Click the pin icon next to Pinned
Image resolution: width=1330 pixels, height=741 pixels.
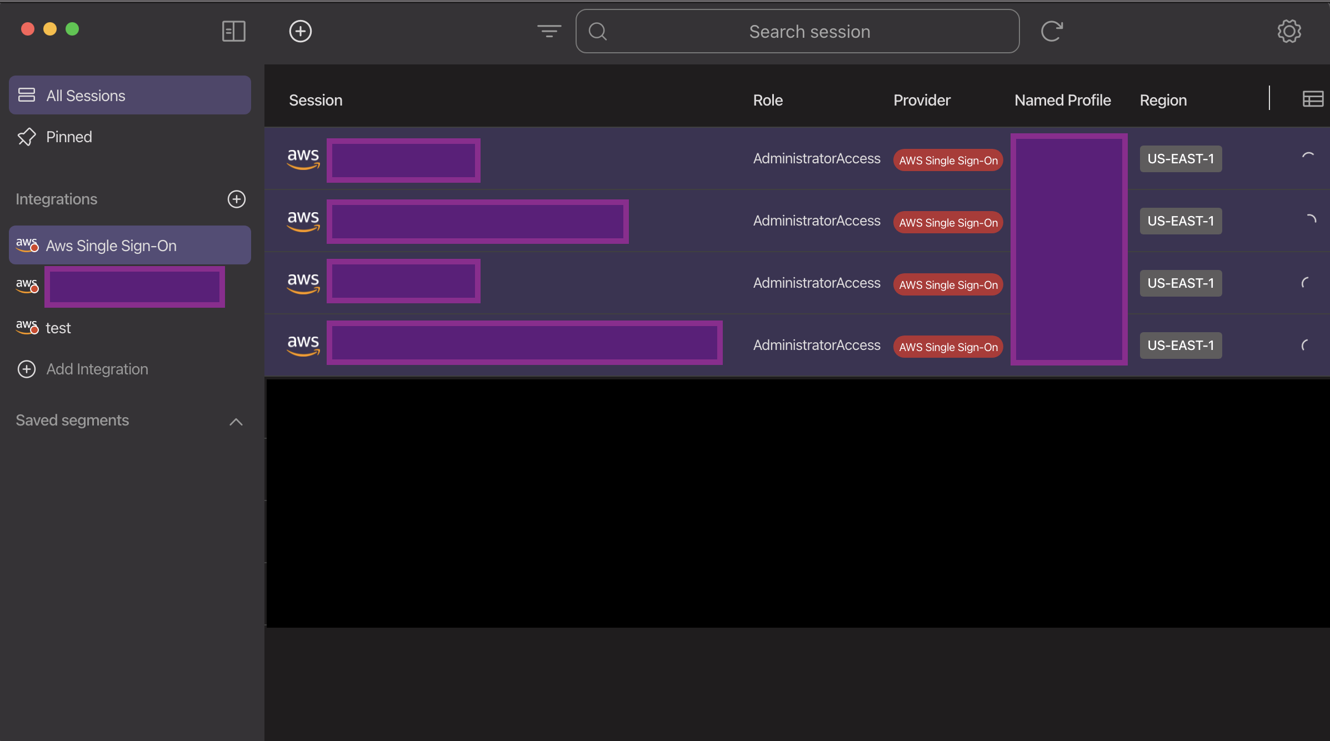point(27,137)
